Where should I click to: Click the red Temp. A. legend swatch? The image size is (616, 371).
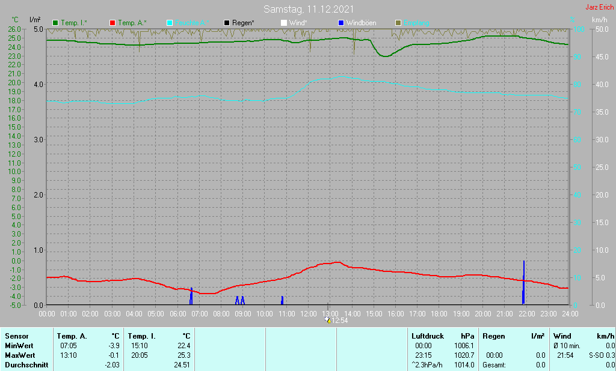click(x=112, y=23)
